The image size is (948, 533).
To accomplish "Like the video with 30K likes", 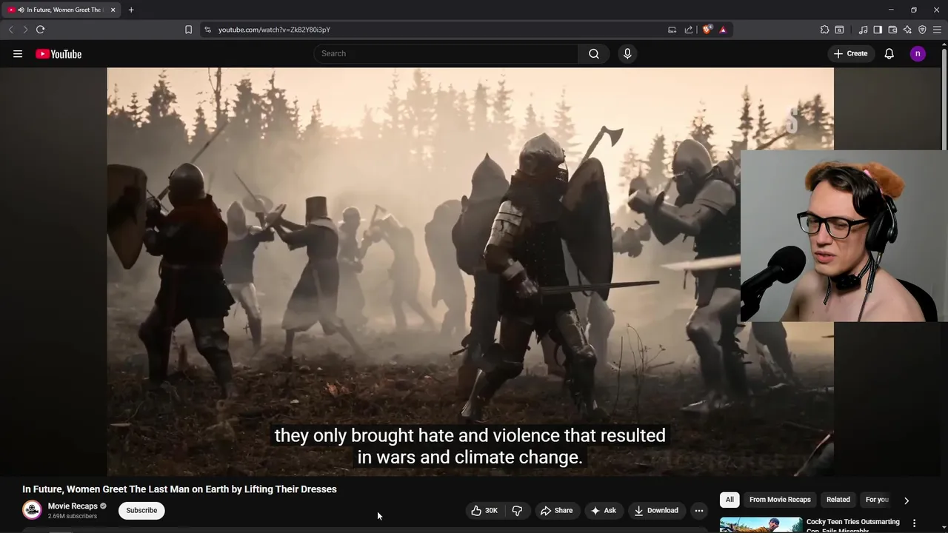I will point(484,510).
